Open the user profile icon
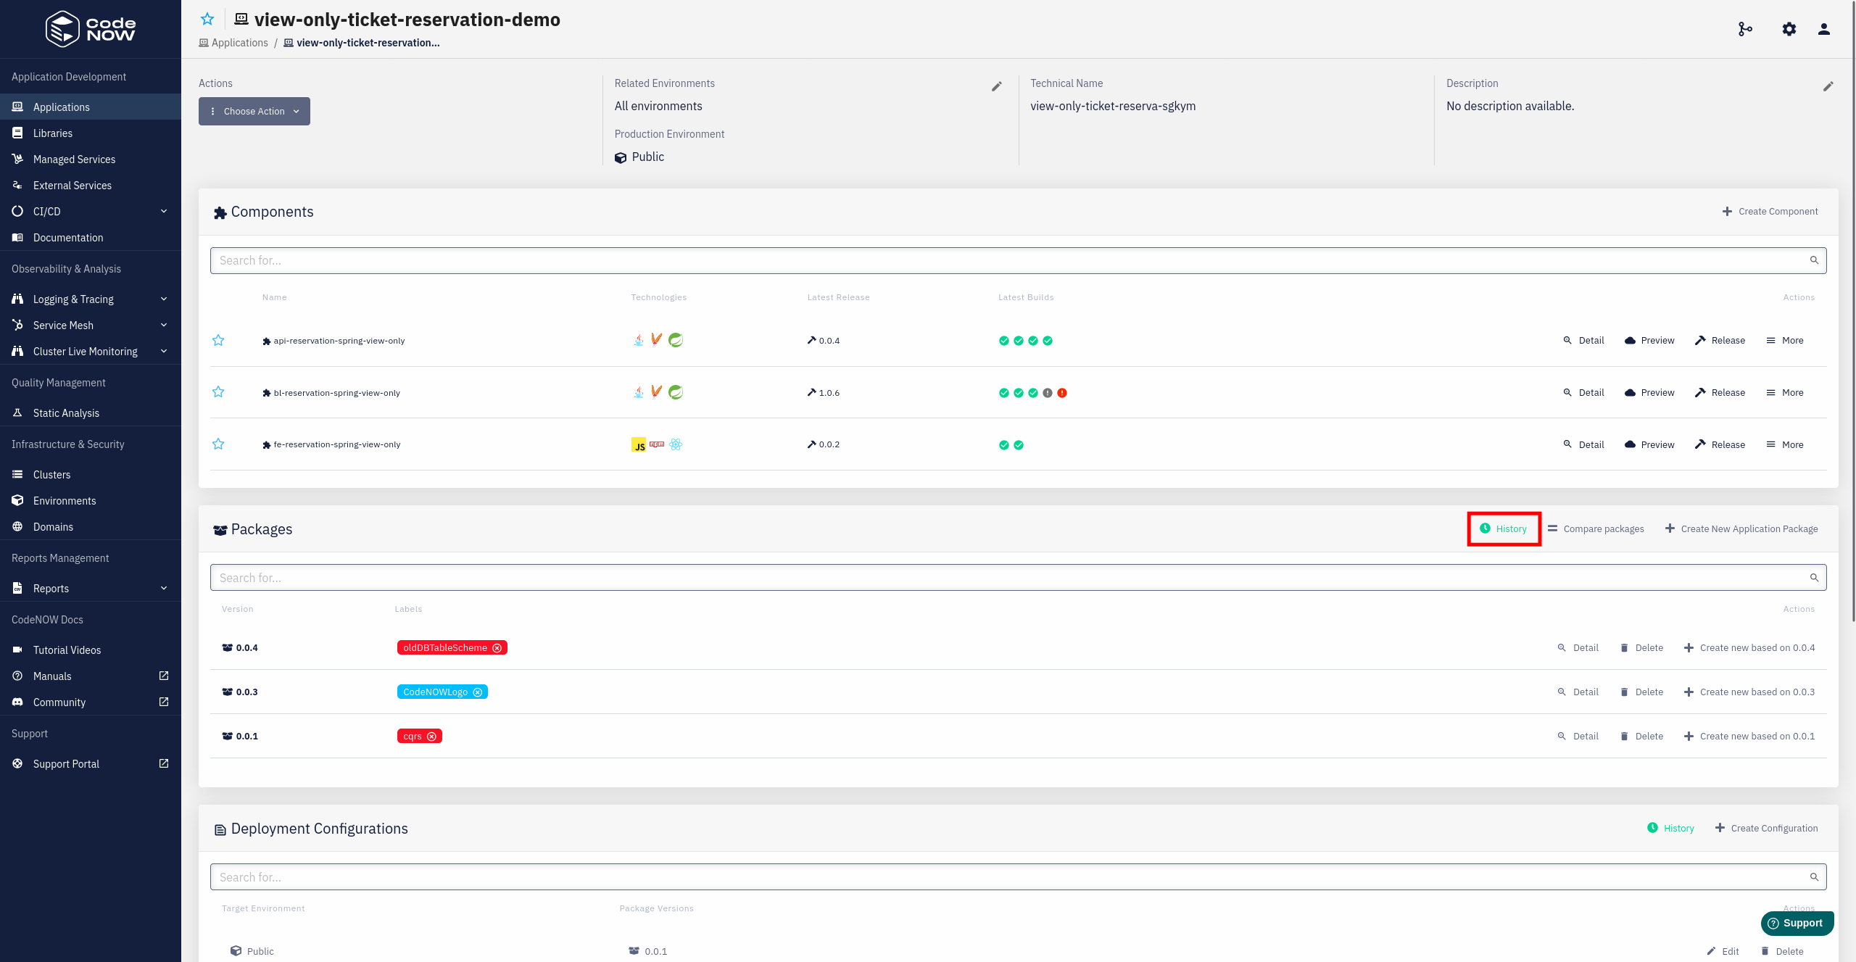Image resolution: width=1856 pixels, height=962 pixels. (x=1824, y=29)
